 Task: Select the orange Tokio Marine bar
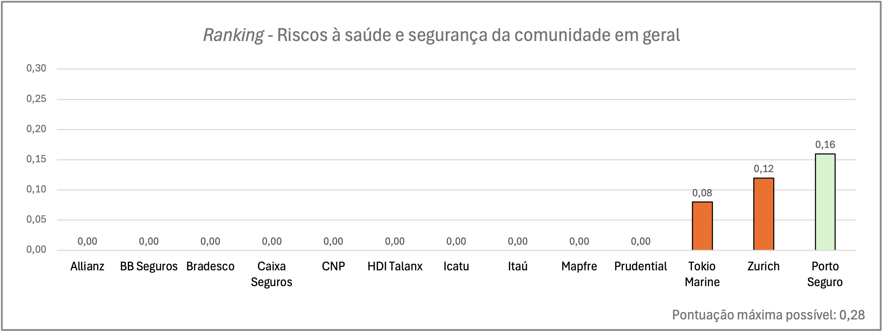702,226
